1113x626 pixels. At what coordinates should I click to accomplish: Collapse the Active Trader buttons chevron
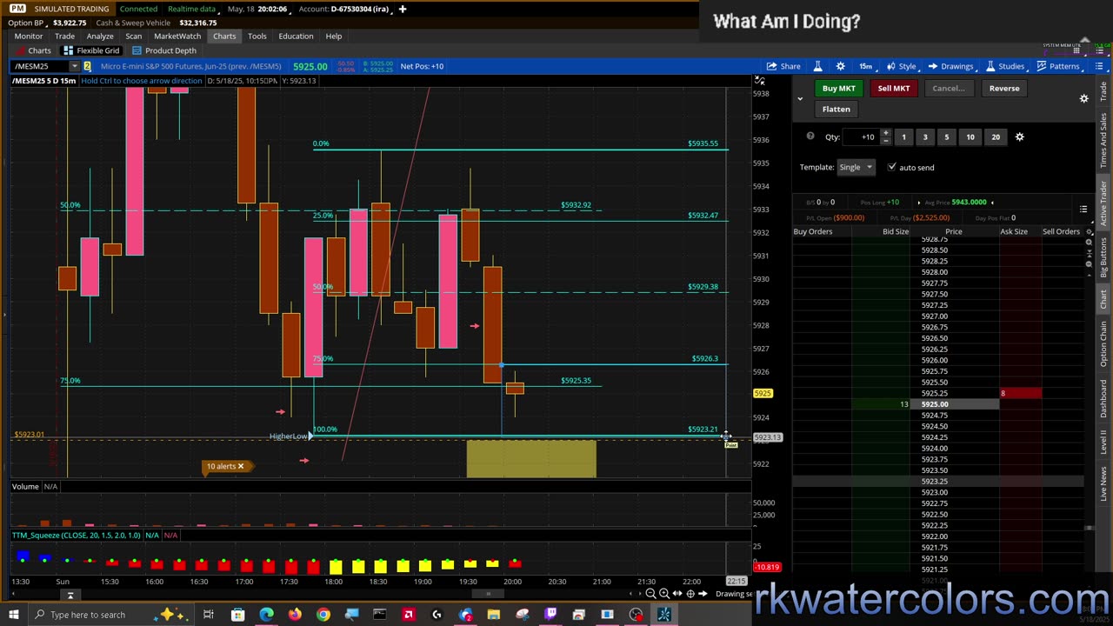tap(800, 98)
